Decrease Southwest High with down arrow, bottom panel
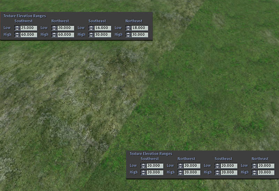Image resolution: width=279 pixels, height=191 pixels. click(x=143, y=174)
